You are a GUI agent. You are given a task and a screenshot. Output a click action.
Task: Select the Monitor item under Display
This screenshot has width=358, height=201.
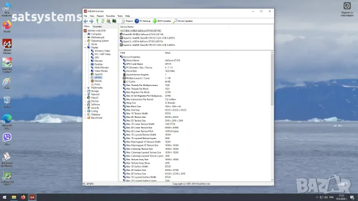(98, 61)
